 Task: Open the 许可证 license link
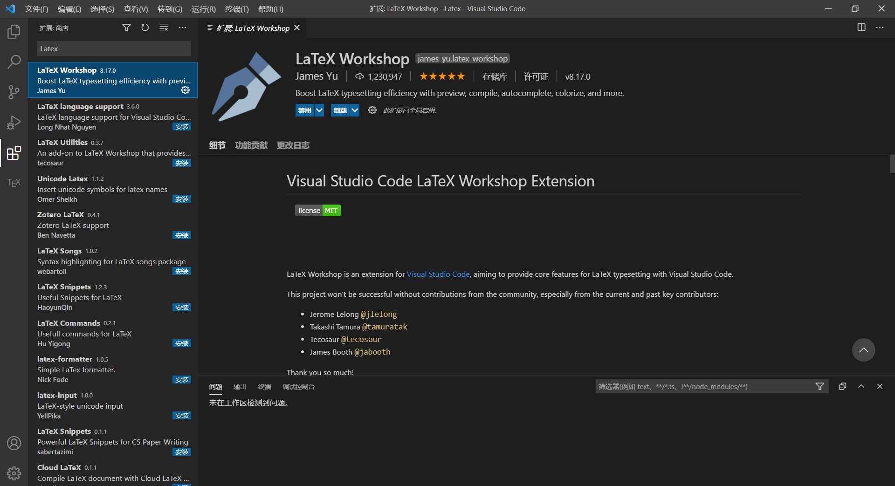click(x=536, y=76)
